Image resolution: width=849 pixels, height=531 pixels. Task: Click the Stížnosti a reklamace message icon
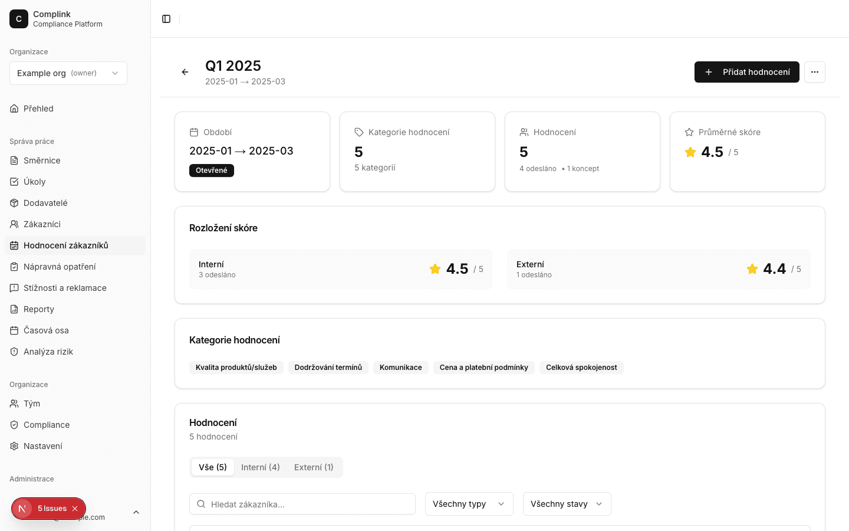point(14,288)
